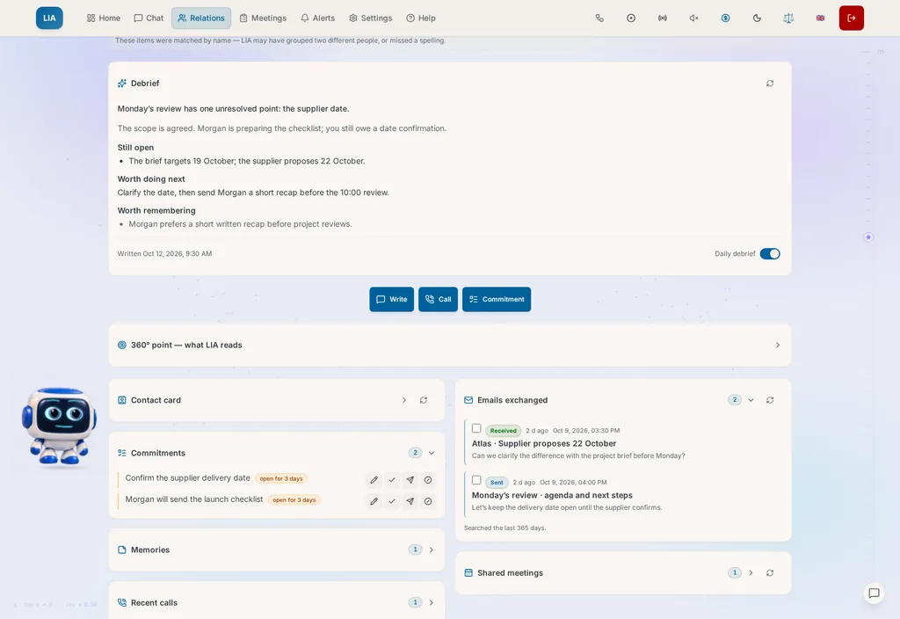
Task: Click the blue Commitment button
Action: point(497,299)
